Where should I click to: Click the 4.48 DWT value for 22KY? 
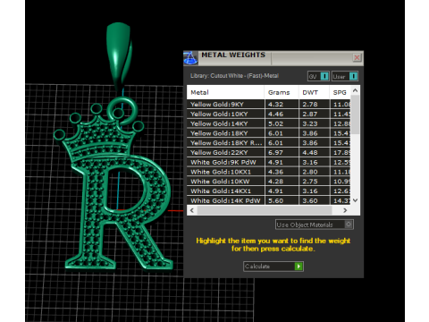click(x=310, y=152)
